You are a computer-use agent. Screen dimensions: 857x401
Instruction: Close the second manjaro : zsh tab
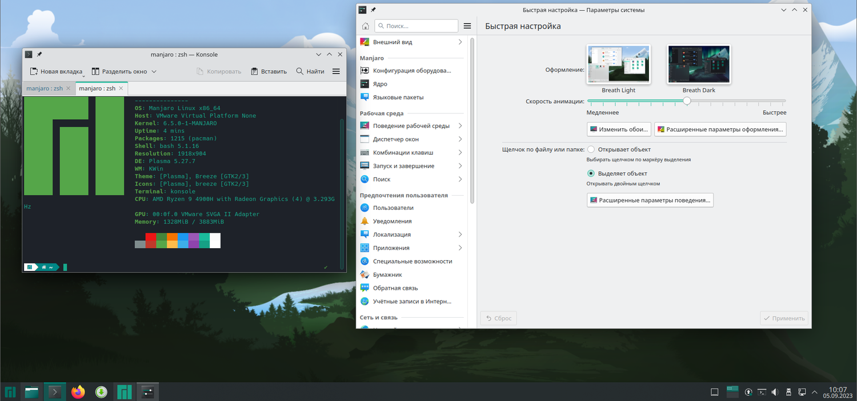[x=121, y=88]
